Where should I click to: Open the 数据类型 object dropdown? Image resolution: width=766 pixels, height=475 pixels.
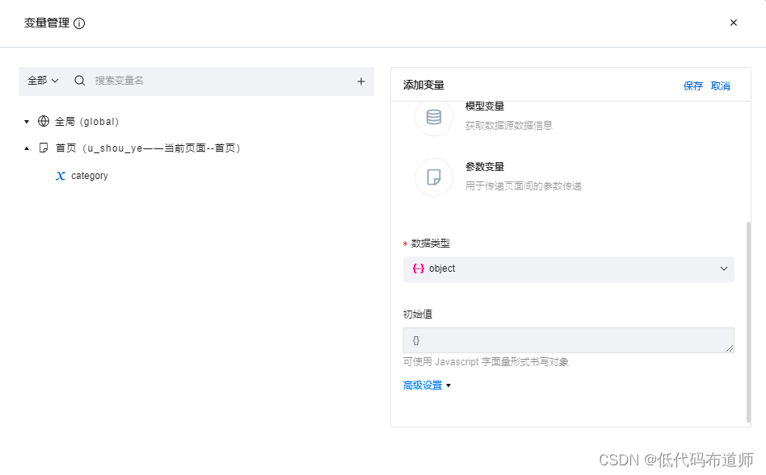[569, 269]
